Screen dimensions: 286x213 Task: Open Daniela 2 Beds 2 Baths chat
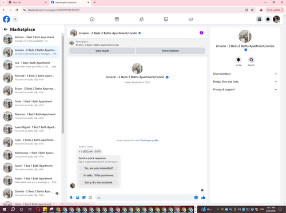[31, 193]
